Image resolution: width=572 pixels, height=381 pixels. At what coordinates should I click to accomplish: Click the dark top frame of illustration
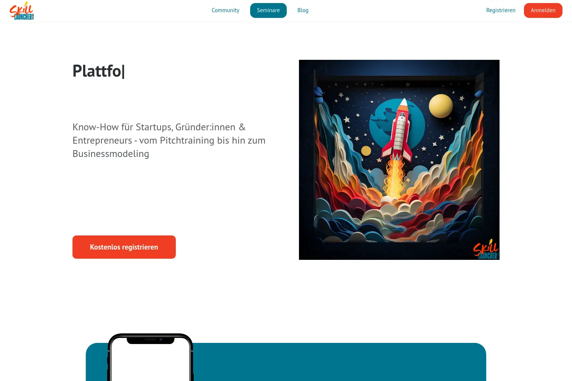pos(399,68)
